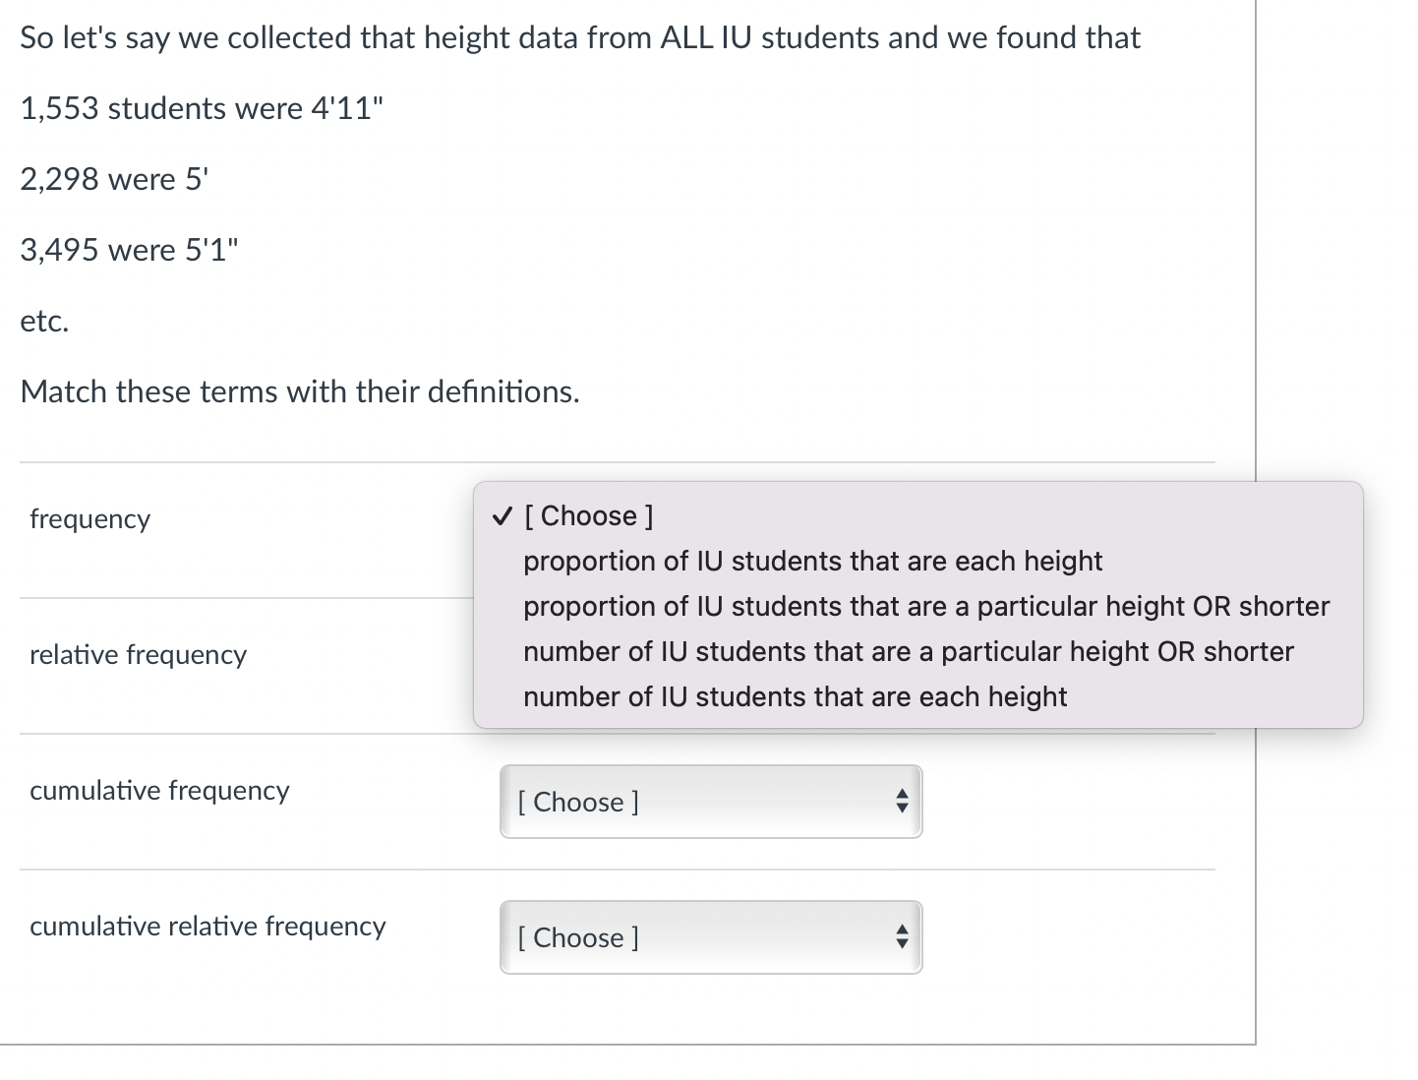The width and height of the screenshot is (1418, 1080).
Task: Click the 'frequency' term label
Action: coord(89,518)
